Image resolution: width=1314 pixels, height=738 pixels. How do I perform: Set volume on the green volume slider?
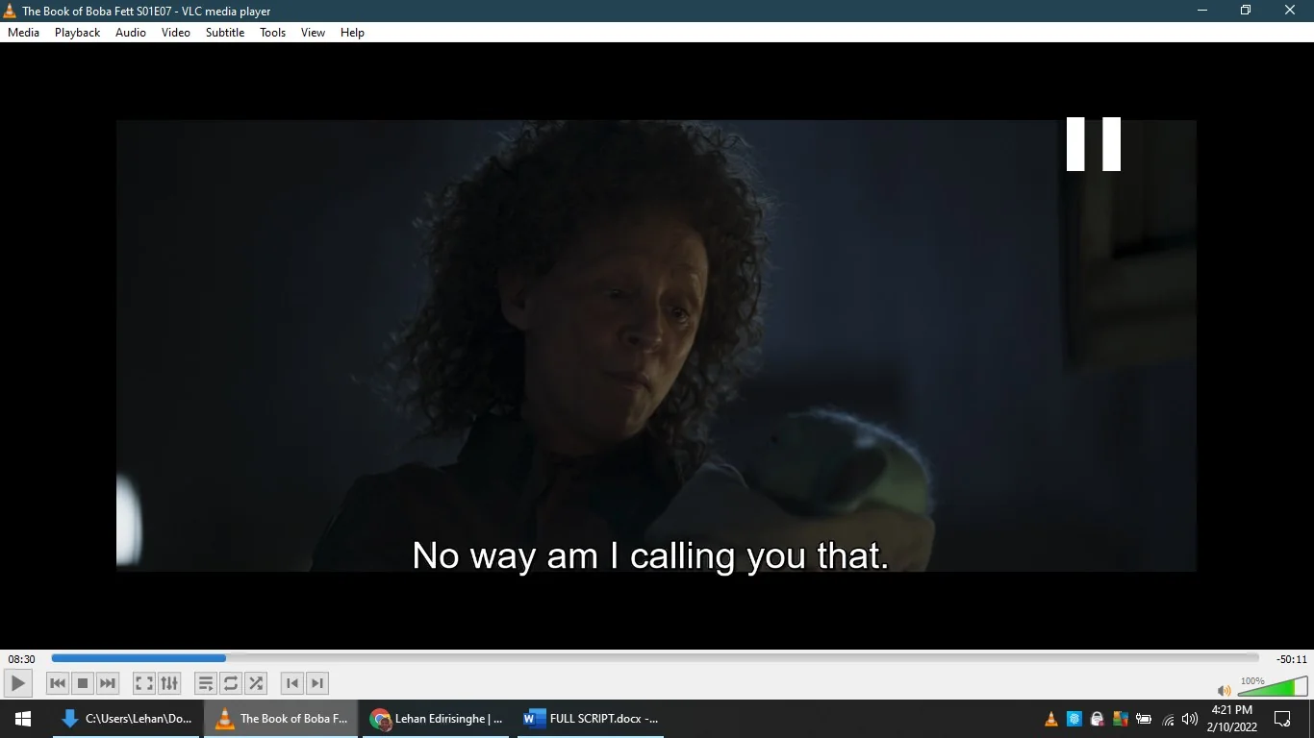[1273, 686]
